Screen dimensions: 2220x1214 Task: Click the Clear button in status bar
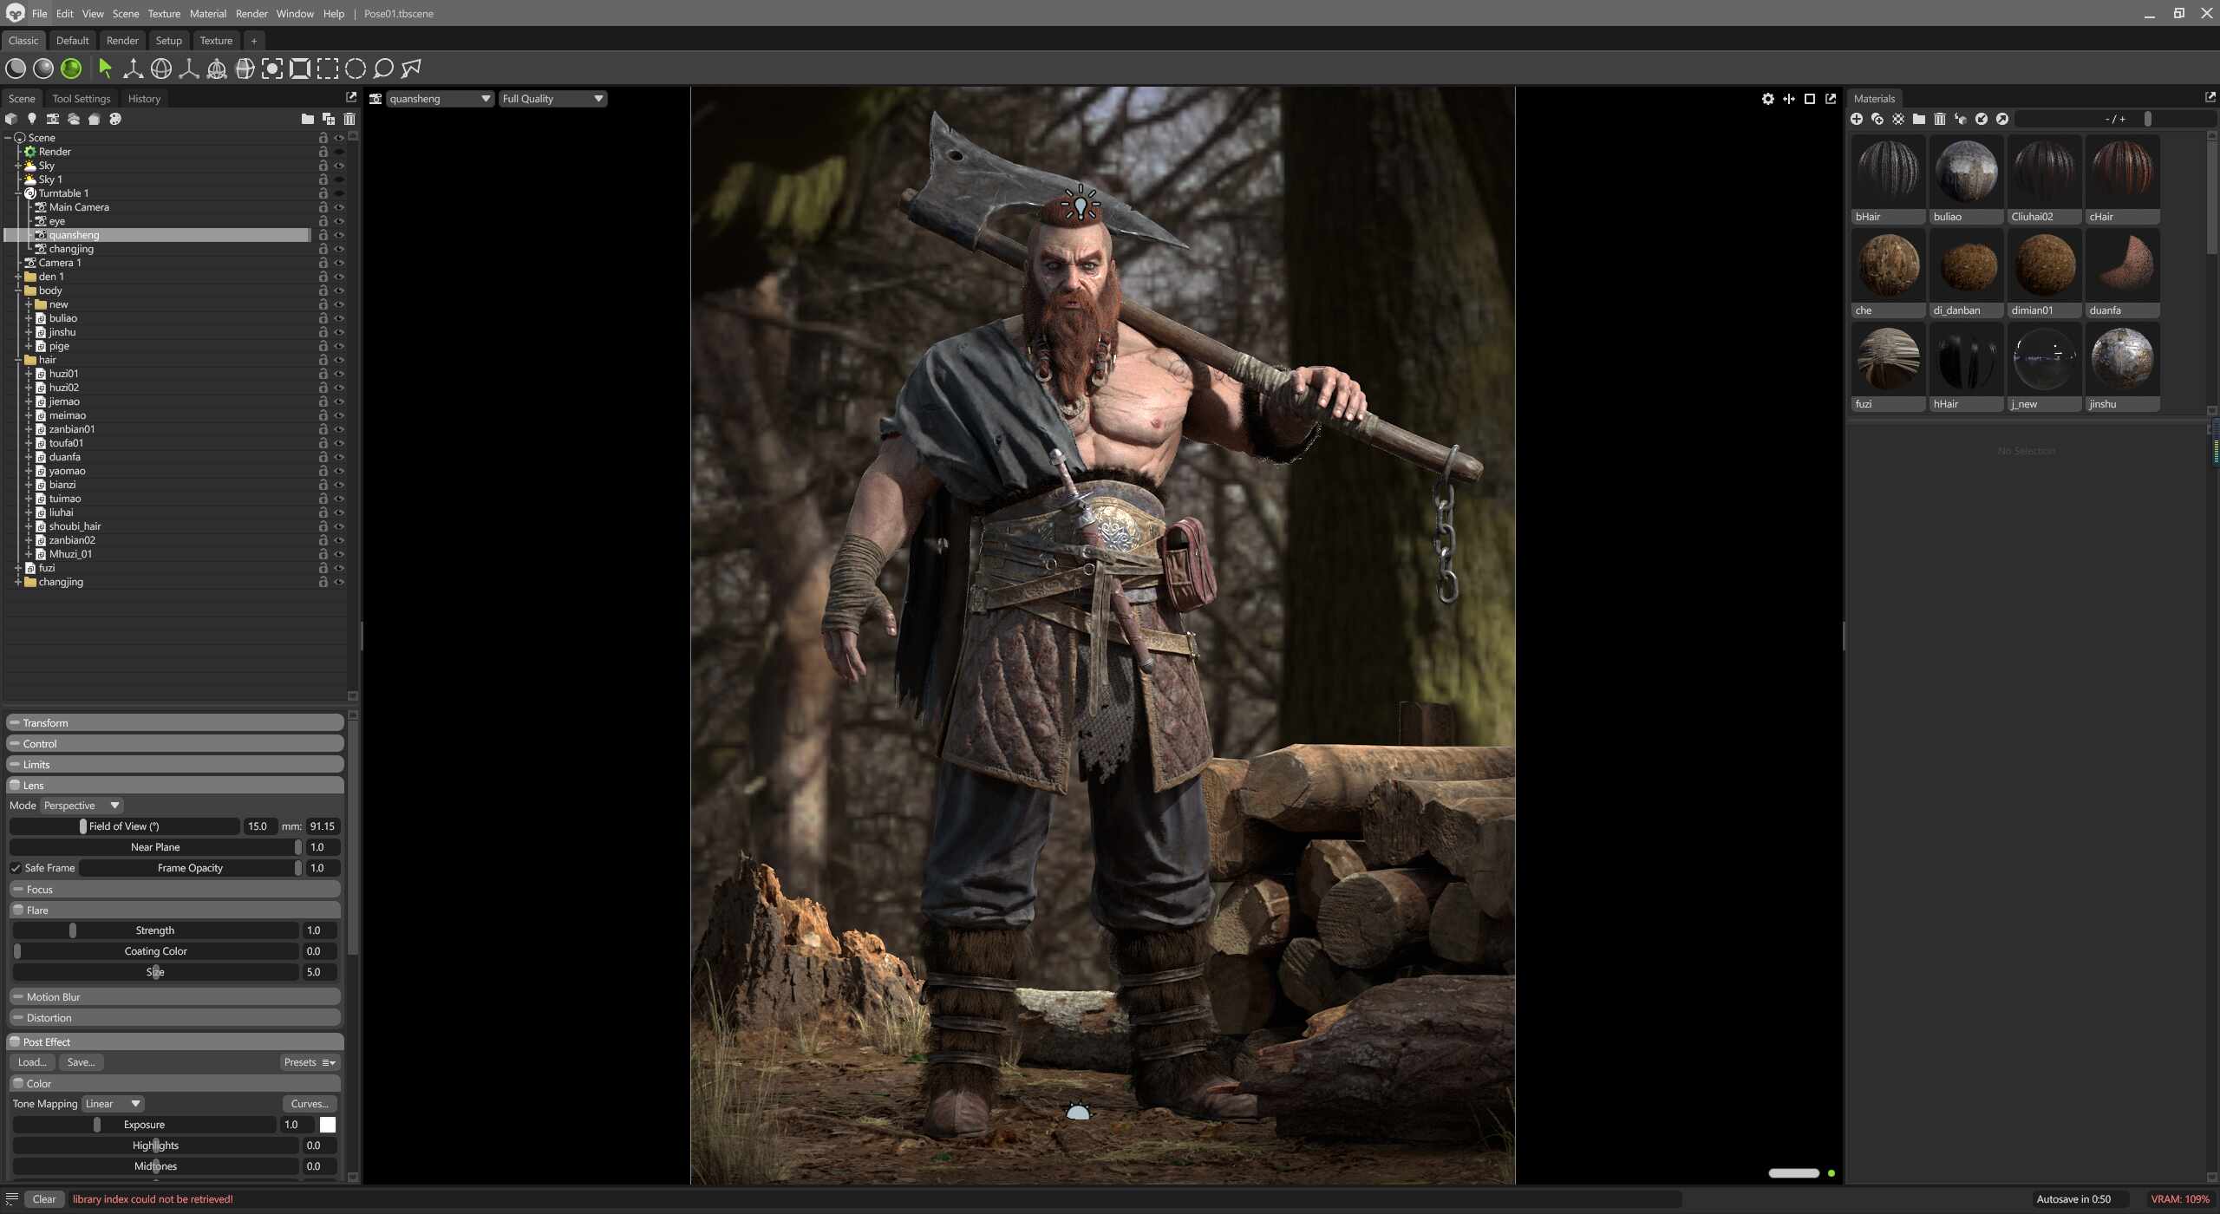43,1199
